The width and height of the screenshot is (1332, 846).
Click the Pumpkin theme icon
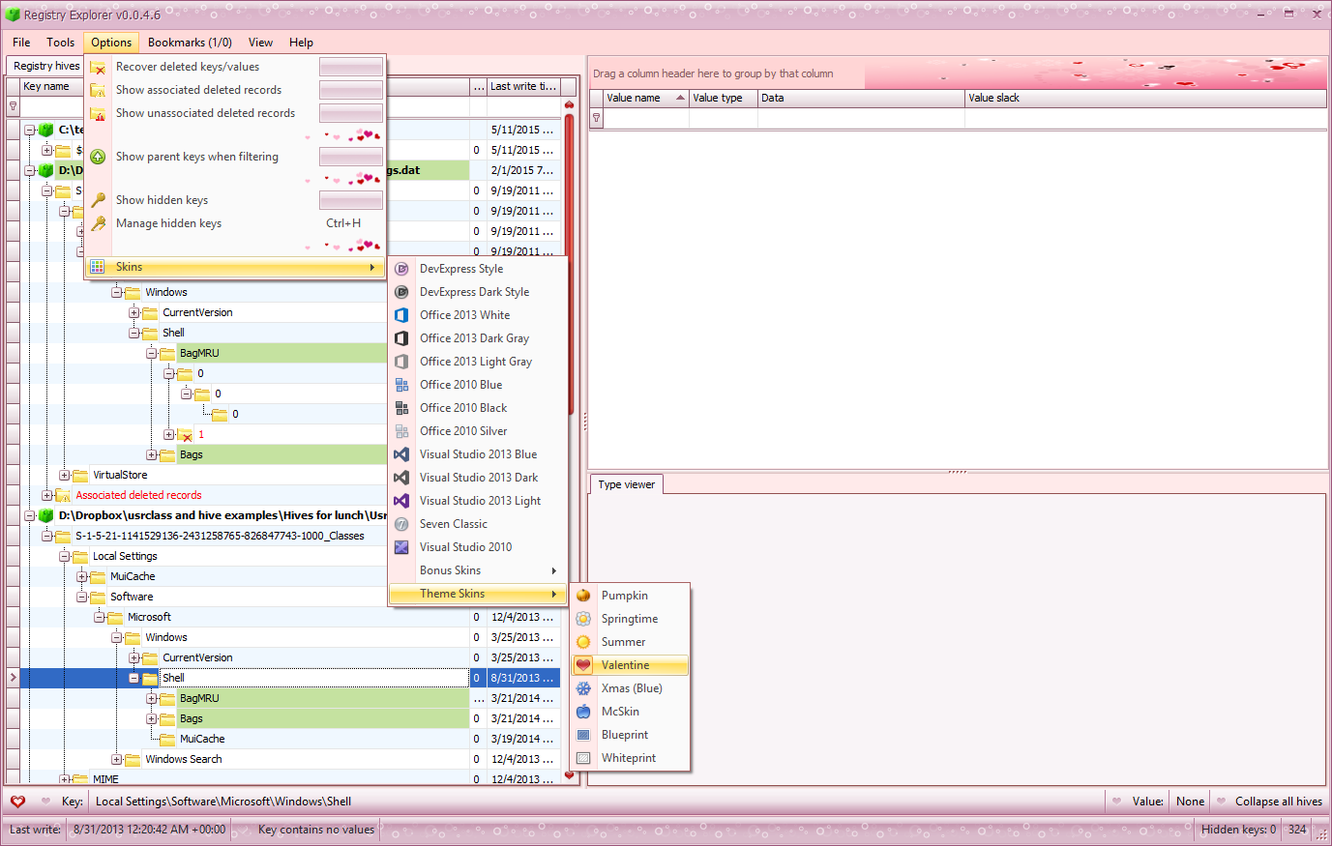pyautogui.click(x=583, y=596)
